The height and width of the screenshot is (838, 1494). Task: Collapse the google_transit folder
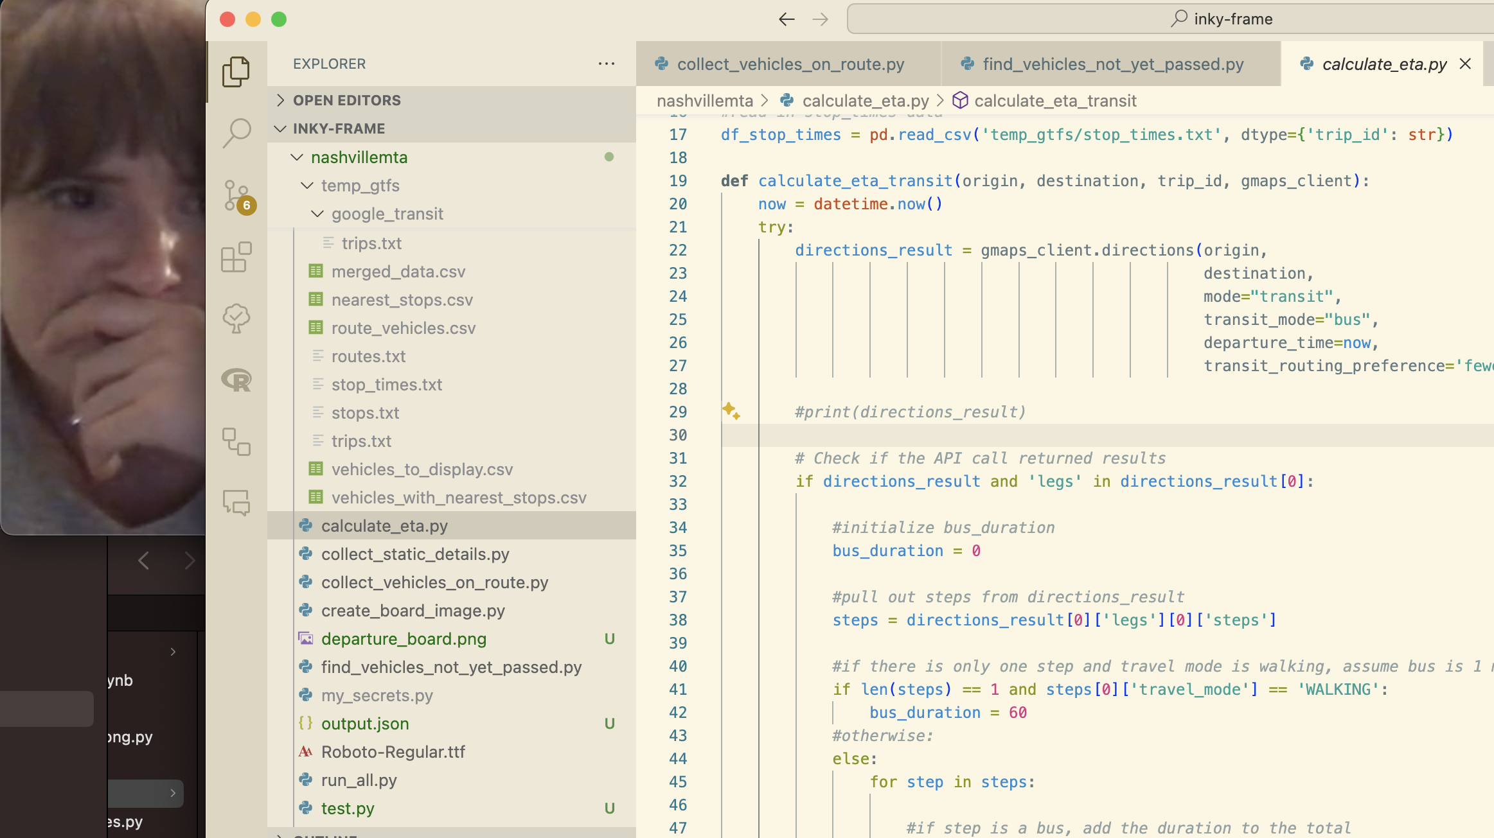click(x=451, y=214)
